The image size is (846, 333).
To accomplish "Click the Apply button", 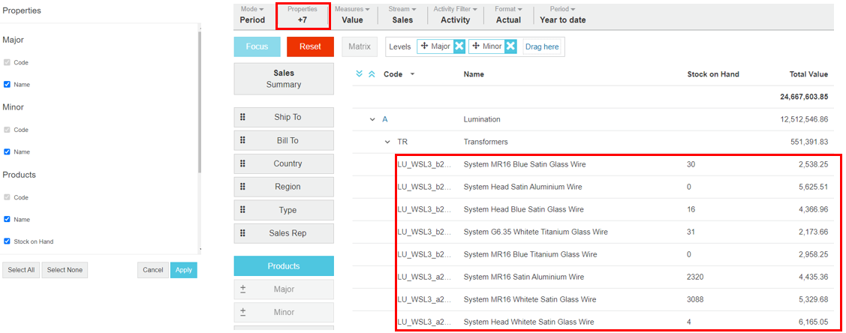I will pos(183,270).
